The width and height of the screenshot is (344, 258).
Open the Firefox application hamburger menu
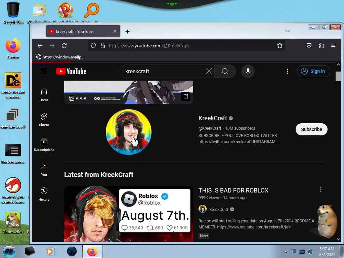[x=333, y=46]
